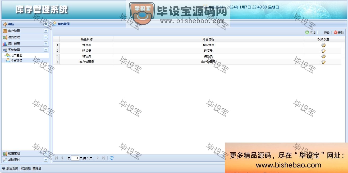Open 系统管理 navigation header
This screenshot has height=173, width=348.
pos(25,50)
